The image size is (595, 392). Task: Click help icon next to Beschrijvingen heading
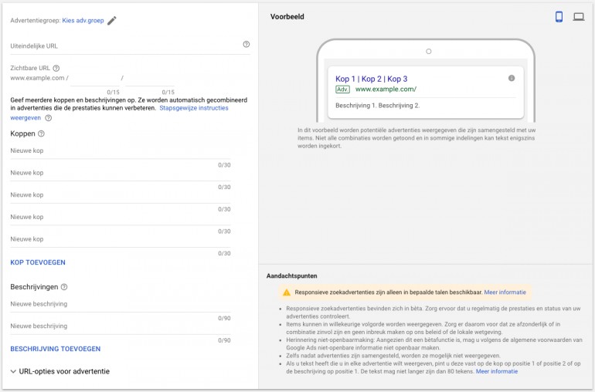click(x=64, y=287)
